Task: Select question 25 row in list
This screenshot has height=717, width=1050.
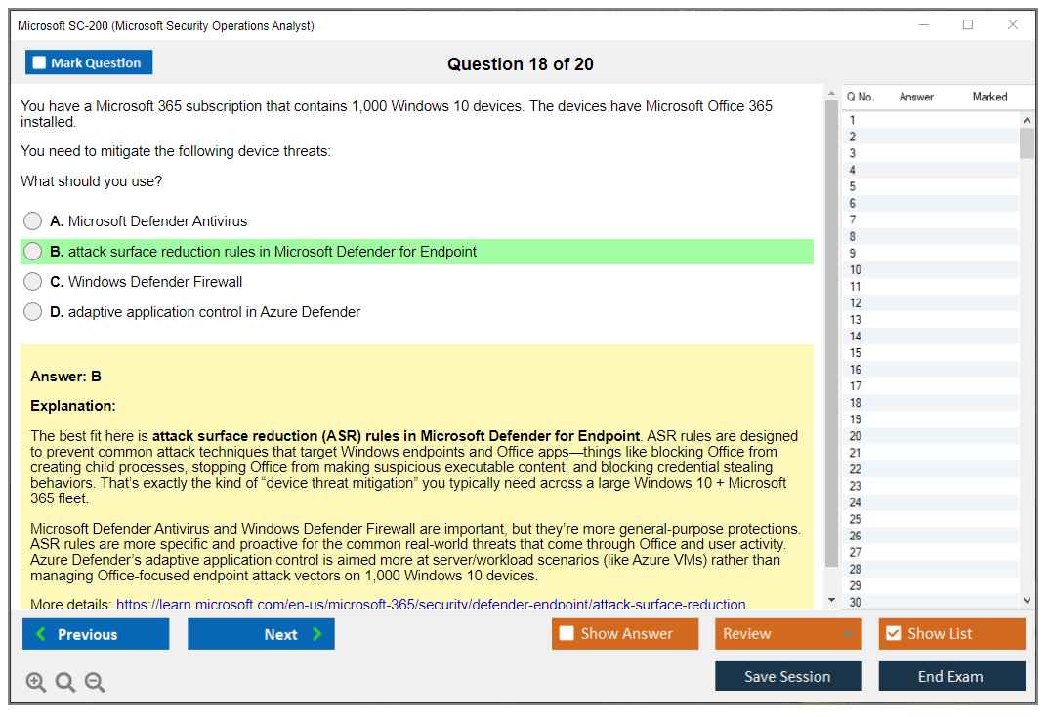Action: point(856,519)
